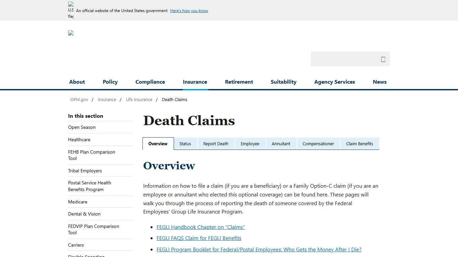This screenshot has height=257, width=458.
Task: Open the Life Insurance breadcrumb link
Action: (139, 99)
